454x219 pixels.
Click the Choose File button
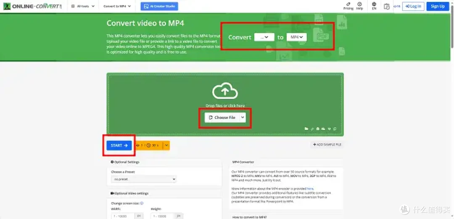pos(222,117)
